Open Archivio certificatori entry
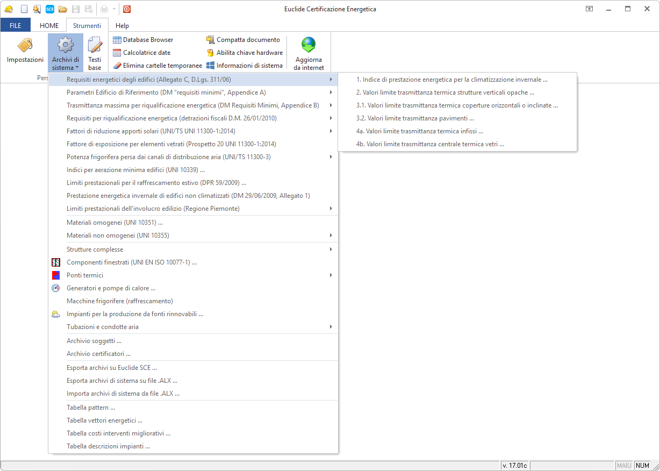This screenshot has width=660, height=471. coord(98,354)
